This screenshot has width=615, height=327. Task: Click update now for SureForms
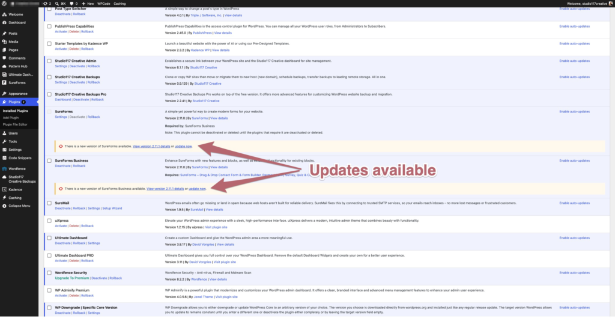click(183, 147)
